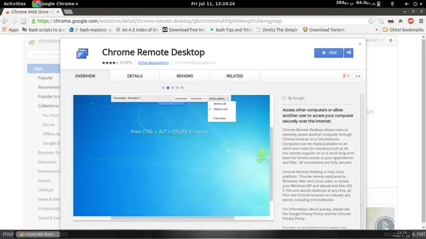The width and height of the screenshot is (426, 239).
Task: Open the Bash scripts bookmark
Action: (x=43, y=30)
